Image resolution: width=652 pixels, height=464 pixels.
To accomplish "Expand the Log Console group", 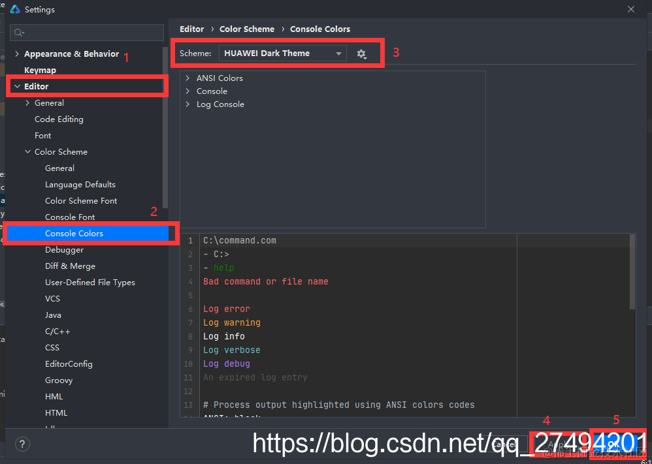I will pos(187,104).
